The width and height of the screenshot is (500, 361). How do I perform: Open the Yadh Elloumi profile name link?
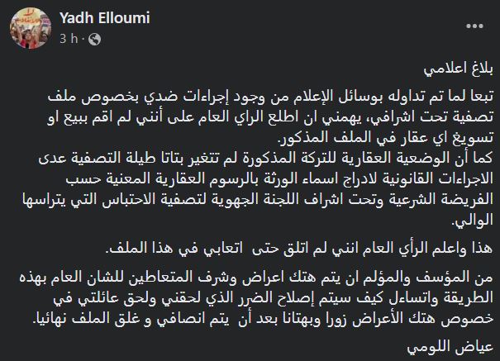[x=105, y=18]
